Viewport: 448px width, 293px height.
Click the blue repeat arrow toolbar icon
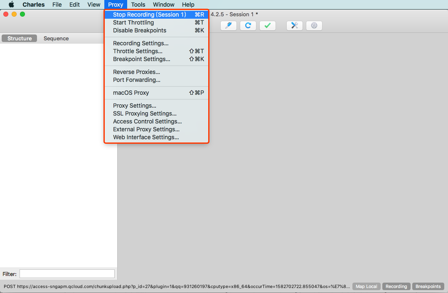[248, 25]
